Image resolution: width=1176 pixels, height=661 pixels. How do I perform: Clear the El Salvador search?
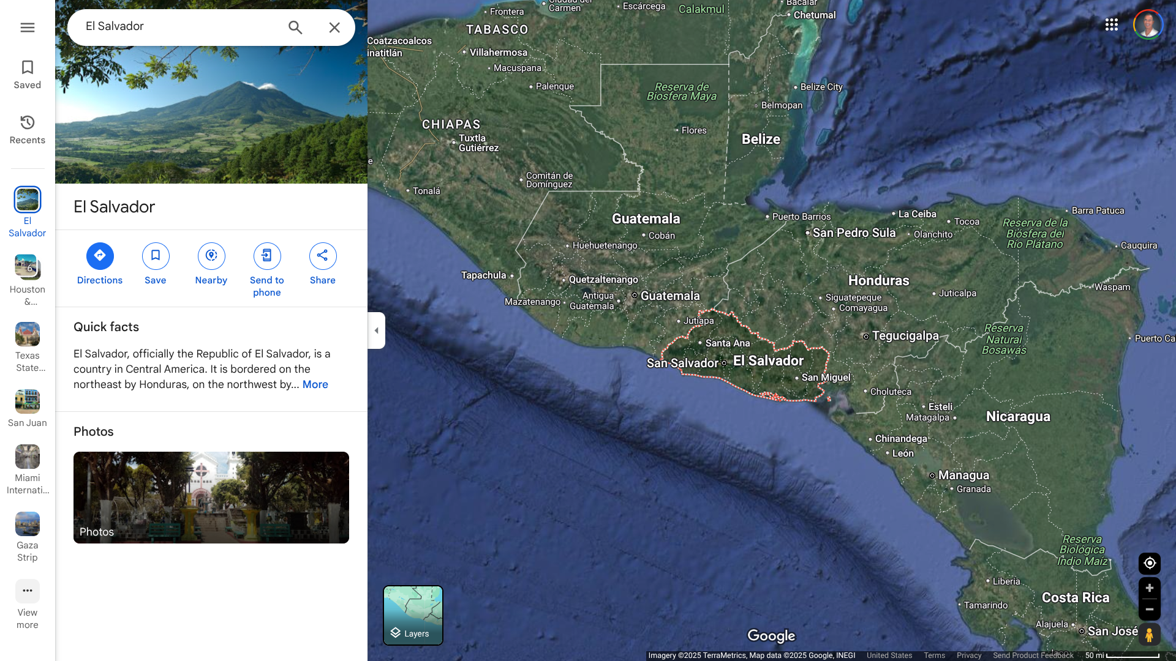334,28
